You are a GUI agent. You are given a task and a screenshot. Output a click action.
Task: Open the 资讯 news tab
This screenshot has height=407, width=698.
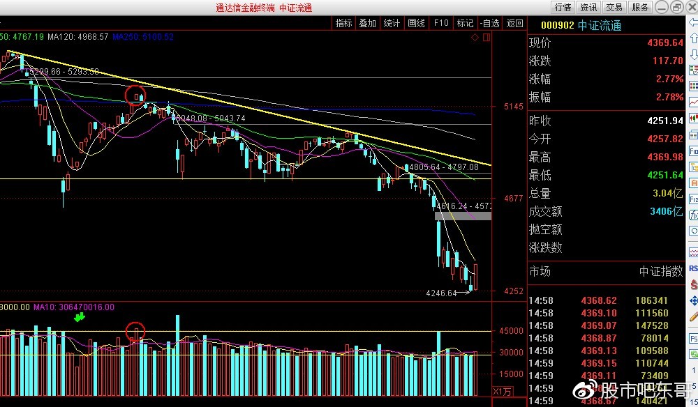588,7
